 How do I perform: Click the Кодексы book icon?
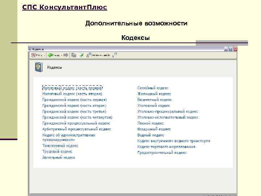(x=39, y=67)
